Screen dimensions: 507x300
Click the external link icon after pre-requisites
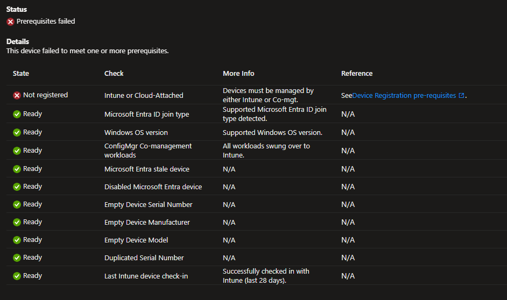461,95
